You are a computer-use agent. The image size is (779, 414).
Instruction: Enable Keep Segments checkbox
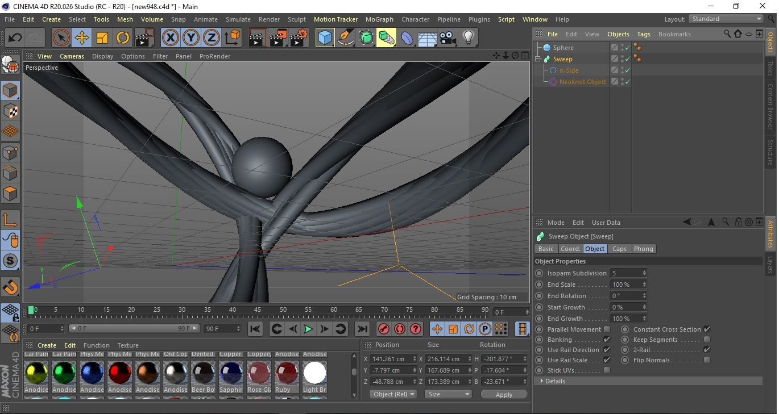click(x=707, y=340)
